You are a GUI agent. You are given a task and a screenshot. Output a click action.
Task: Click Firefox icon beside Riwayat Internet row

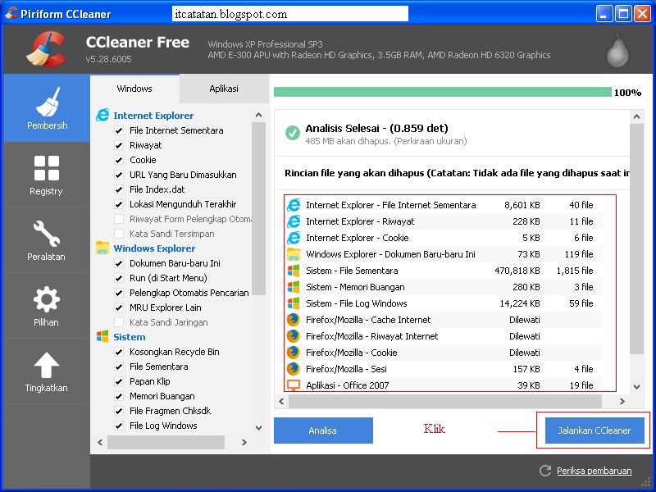pyautogui.click(x=294, y=335)
